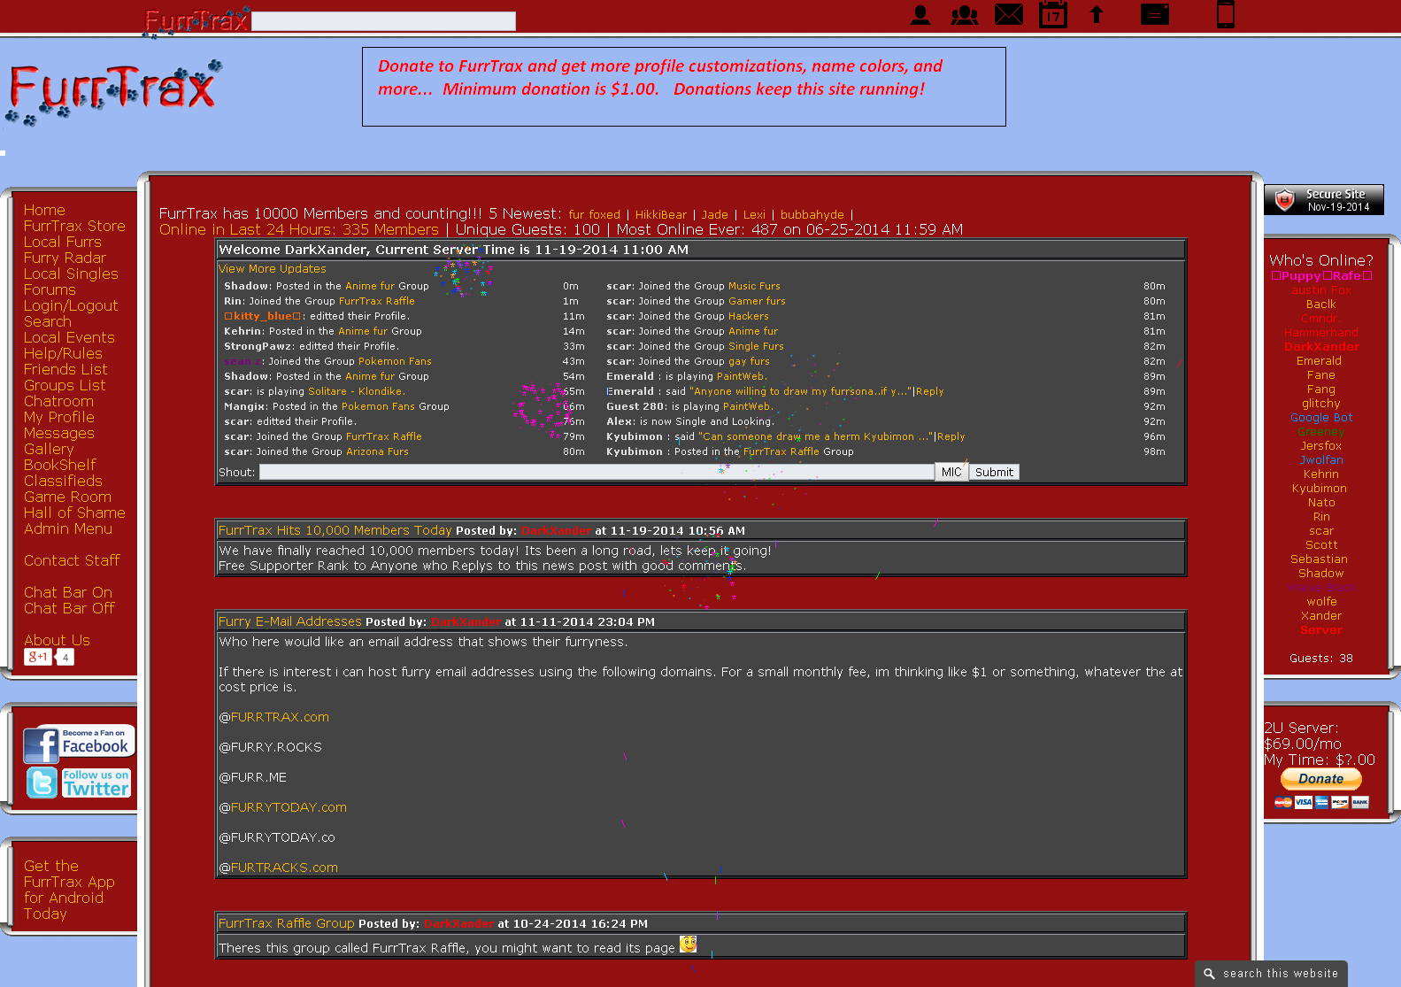Open messages via the envelope icon
The height and width of the screenshot is (987, 1401).
(1008, 14)
